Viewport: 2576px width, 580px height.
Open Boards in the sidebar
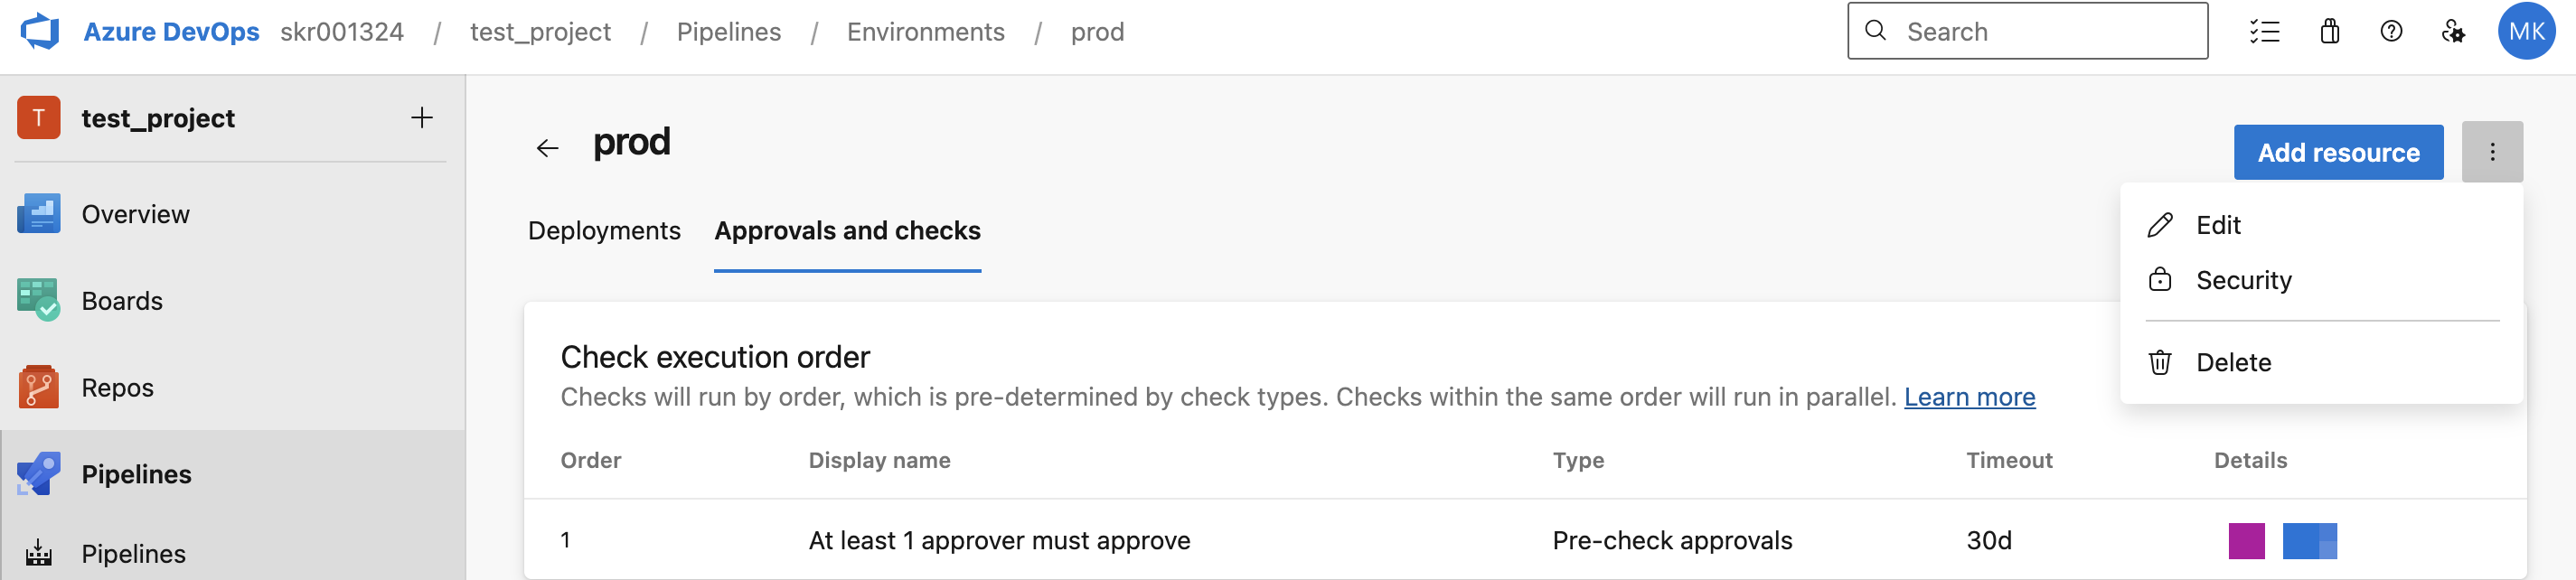(122, 301)
